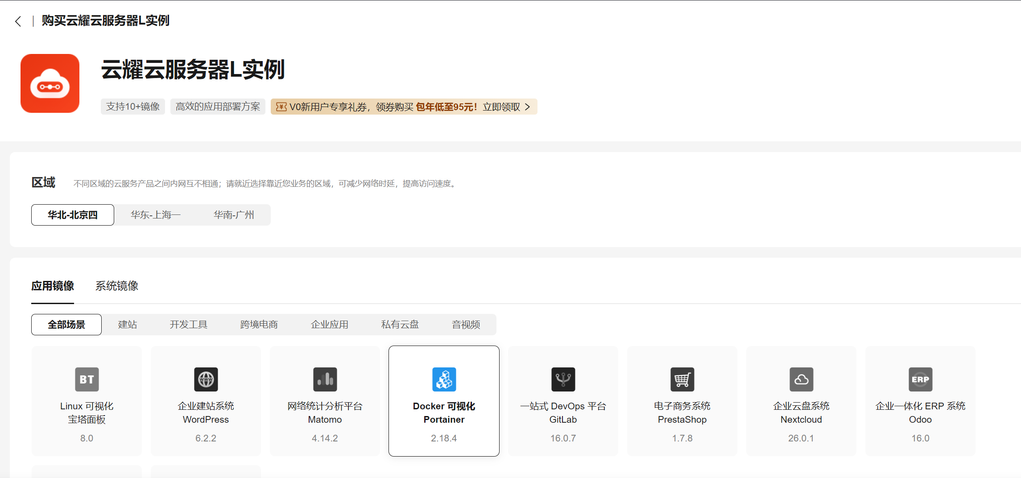Viewport: 1021px width, 478px height.
Task: Select region 华北-北京四
Action: point(73,215)
